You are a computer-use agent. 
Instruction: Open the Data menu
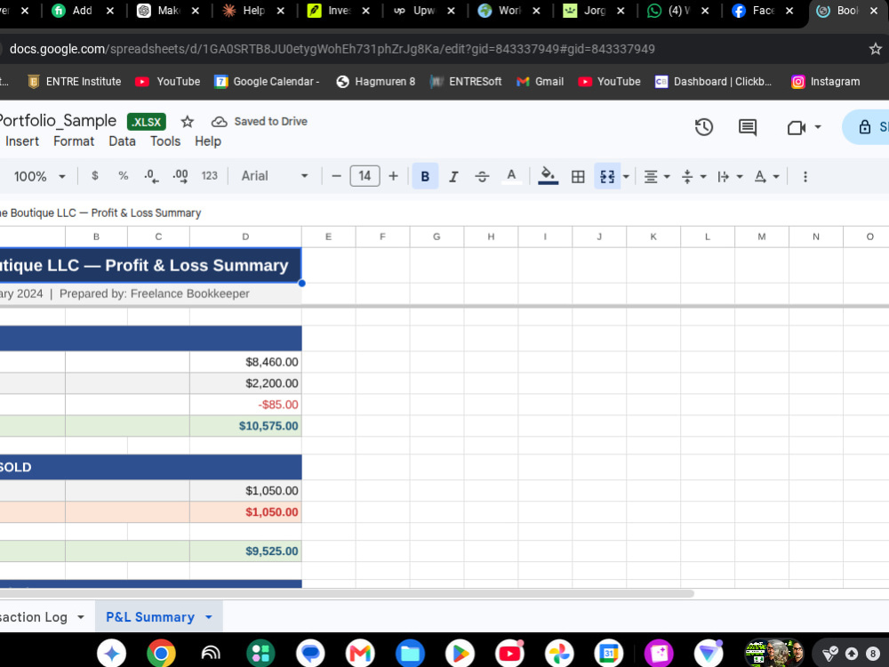coord(122,141)
